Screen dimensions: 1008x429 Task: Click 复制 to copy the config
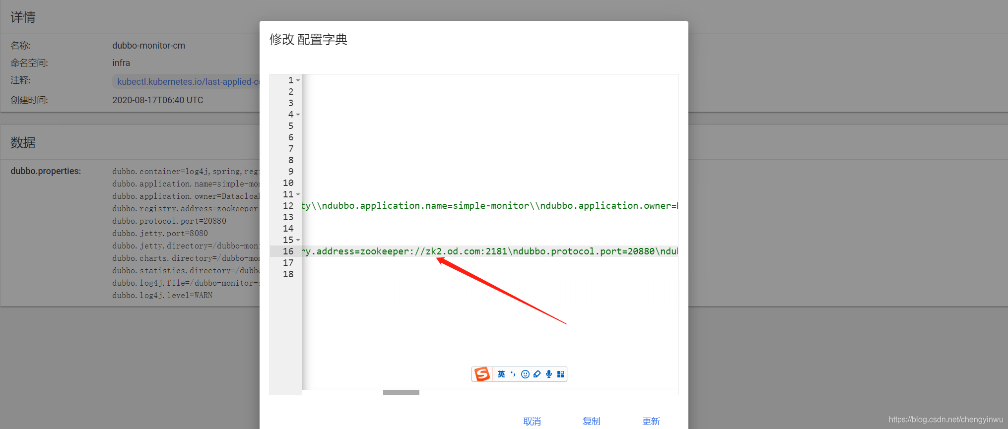pyautogui.click(x=592, y=421)
